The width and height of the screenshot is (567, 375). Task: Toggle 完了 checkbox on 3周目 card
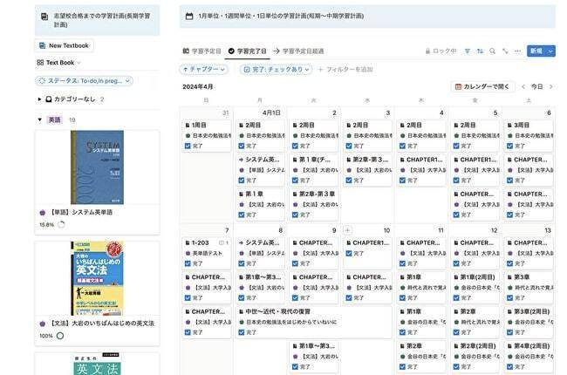tap(510, 147)
